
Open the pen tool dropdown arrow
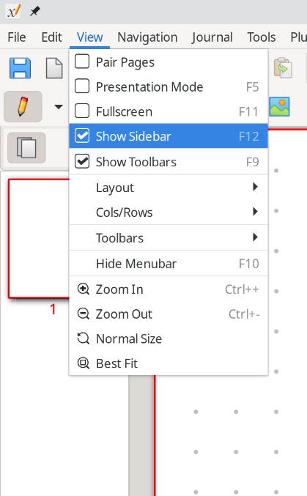click(x=58, y=107)
